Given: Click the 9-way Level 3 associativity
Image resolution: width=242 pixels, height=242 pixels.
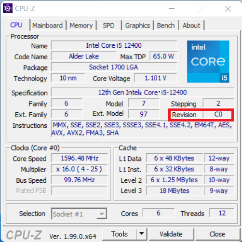Looking at the screenshot, I should coord(219,190).
